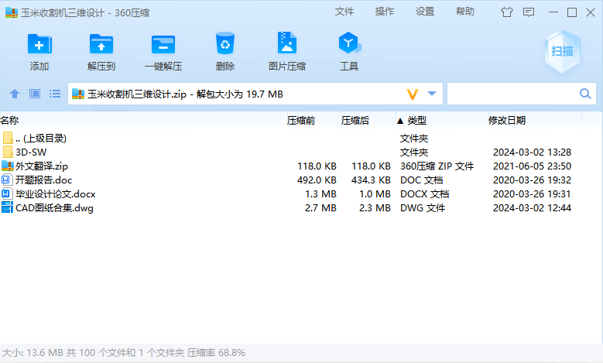Click the 毕业设计论文.docx document icon
This screenshot has height=363, width=603.
(7, 193)
